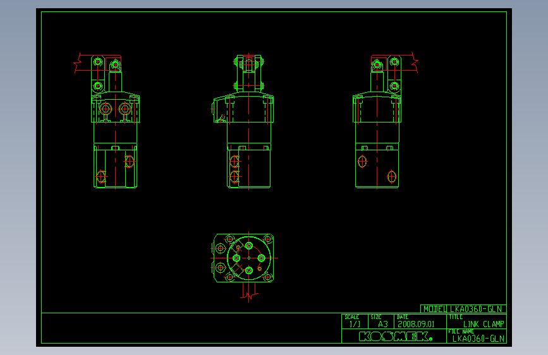This screenshot has width=548, height=355.
Task: Click the FILE NAME header label
Action: [461, 331]
